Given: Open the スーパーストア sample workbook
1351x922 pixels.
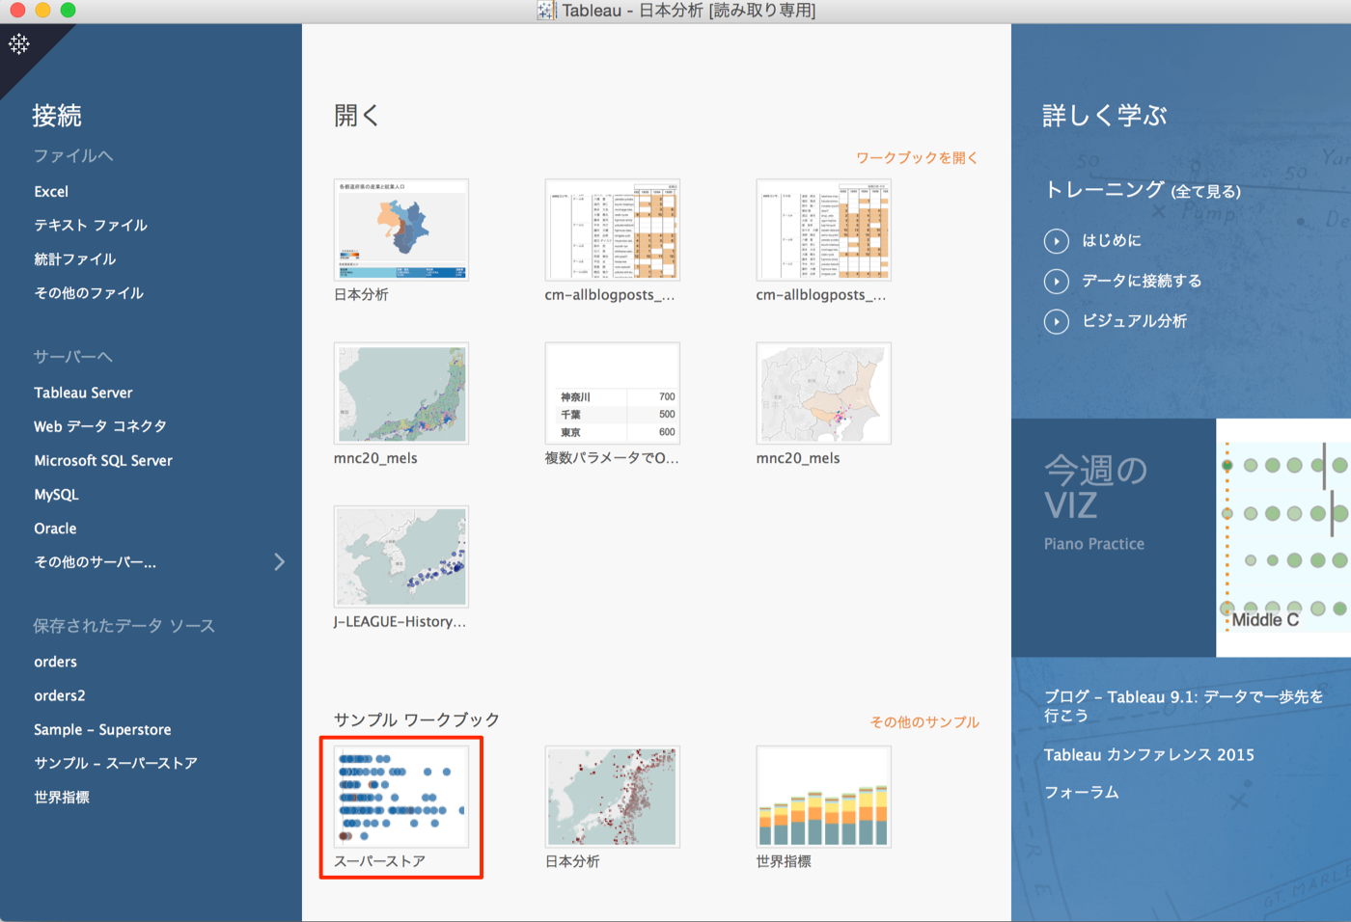Looking at the screenshot, I should [x=401, y=797].
